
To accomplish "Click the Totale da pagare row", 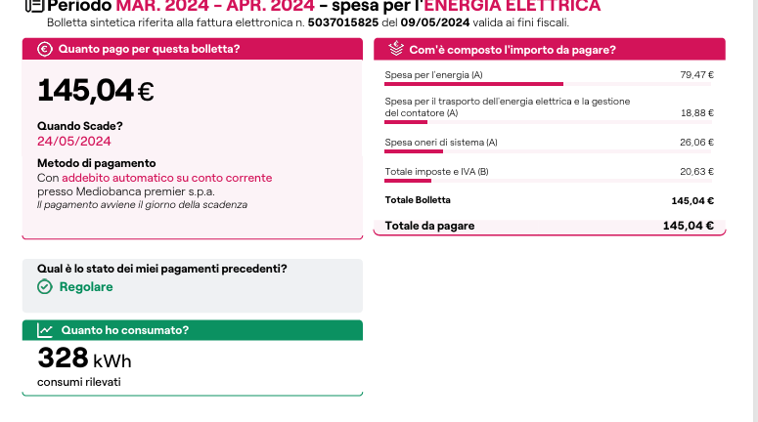I will [x=549, y=226].
